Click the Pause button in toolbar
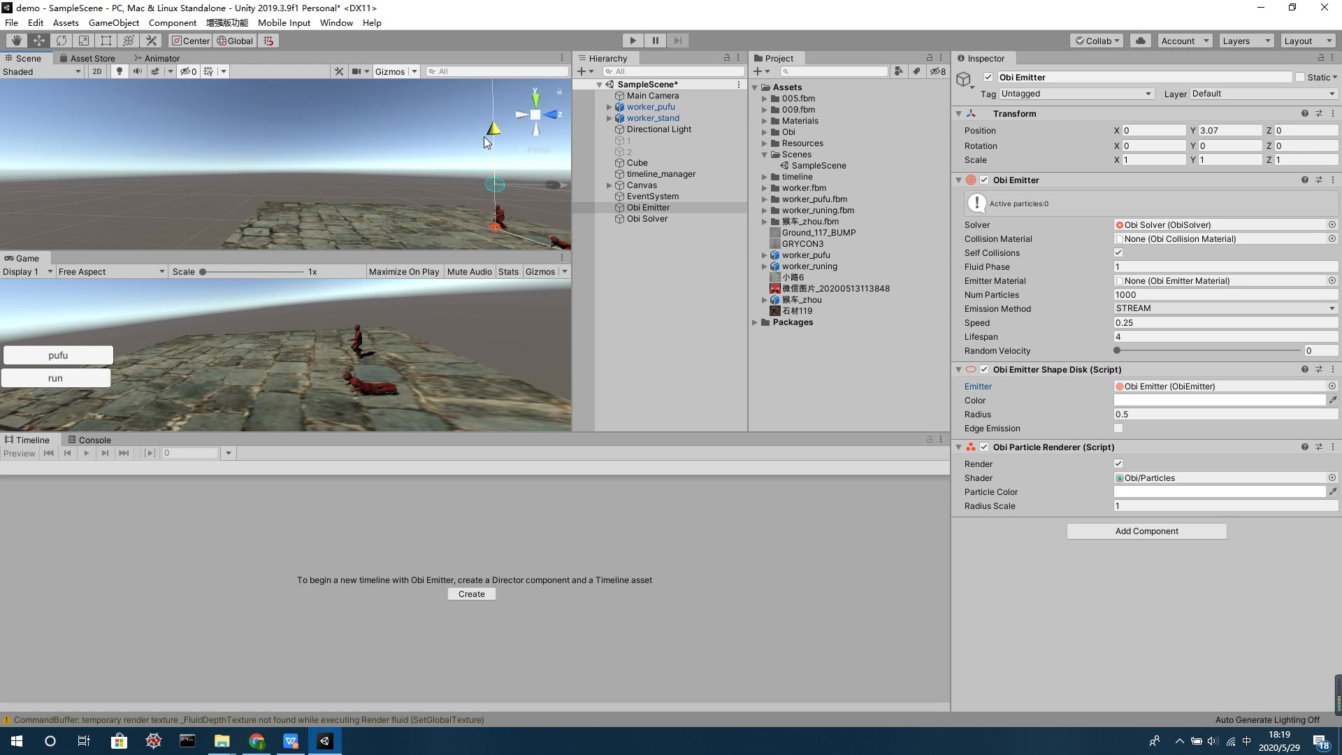This screenshot has height=755, width=1342. (x=655, y=41)
